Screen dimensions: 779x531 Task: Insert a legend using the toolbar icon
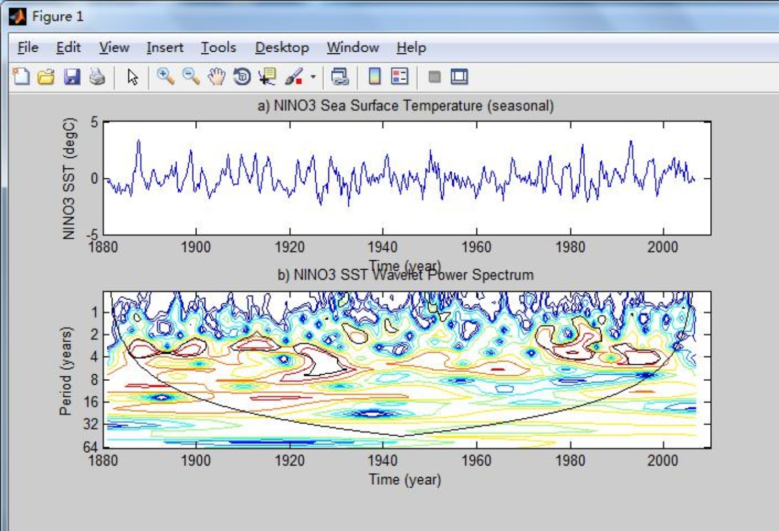[400, 76]
